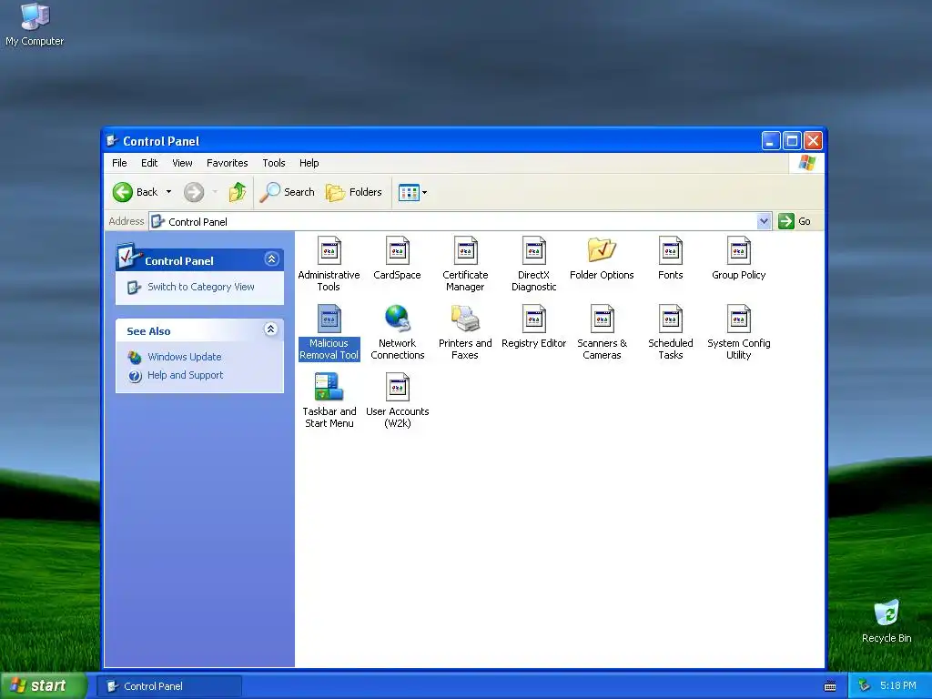Select the Folder Options icon
Screen dimensions: 932x699
pyautogui.click(x=603, y=250)
